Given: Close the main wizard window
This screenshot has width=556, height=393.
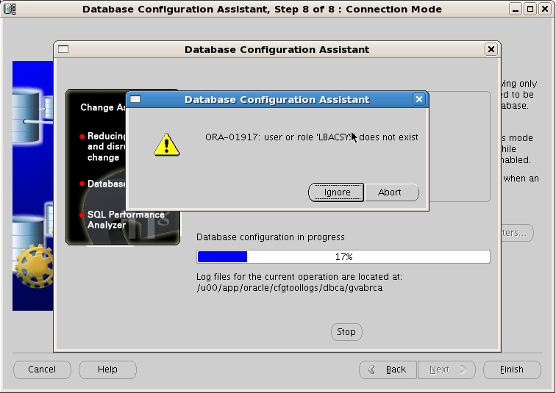Looking at the screenshot, I should pyautogui.click(x=545, y=9).
